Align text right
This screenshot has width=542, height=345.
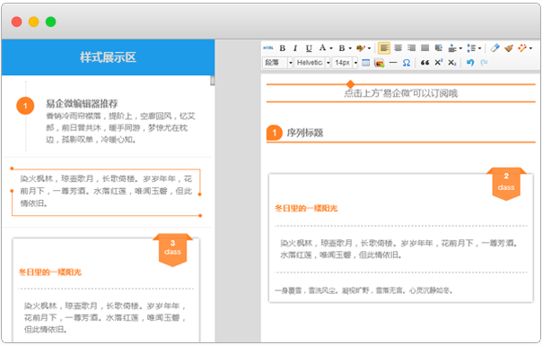pos(411,48)
